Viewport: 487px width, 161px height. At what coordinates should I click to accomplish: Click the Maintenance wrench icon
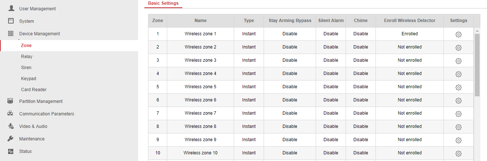pyautogui.click(x=11, y=139)
